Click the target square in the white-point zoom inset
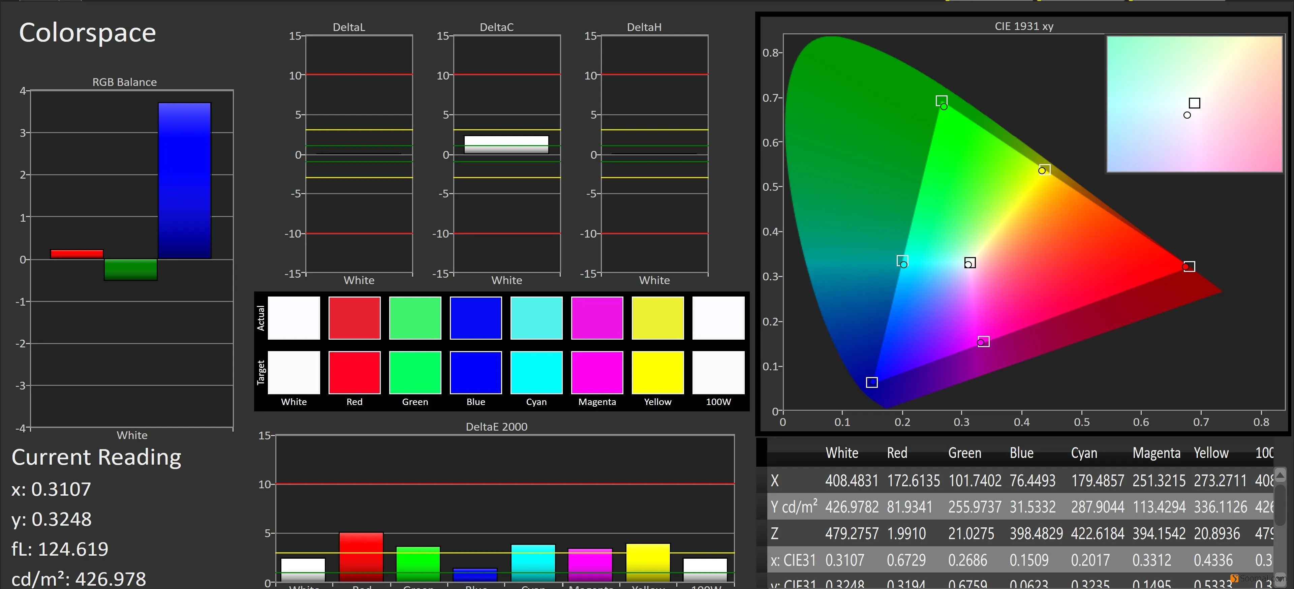 coord(1195,103)
